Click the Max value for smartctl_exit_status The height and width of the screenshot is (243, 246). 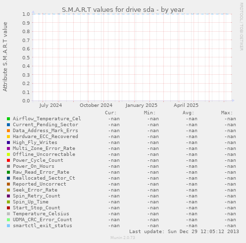click(x=230, y=226)
